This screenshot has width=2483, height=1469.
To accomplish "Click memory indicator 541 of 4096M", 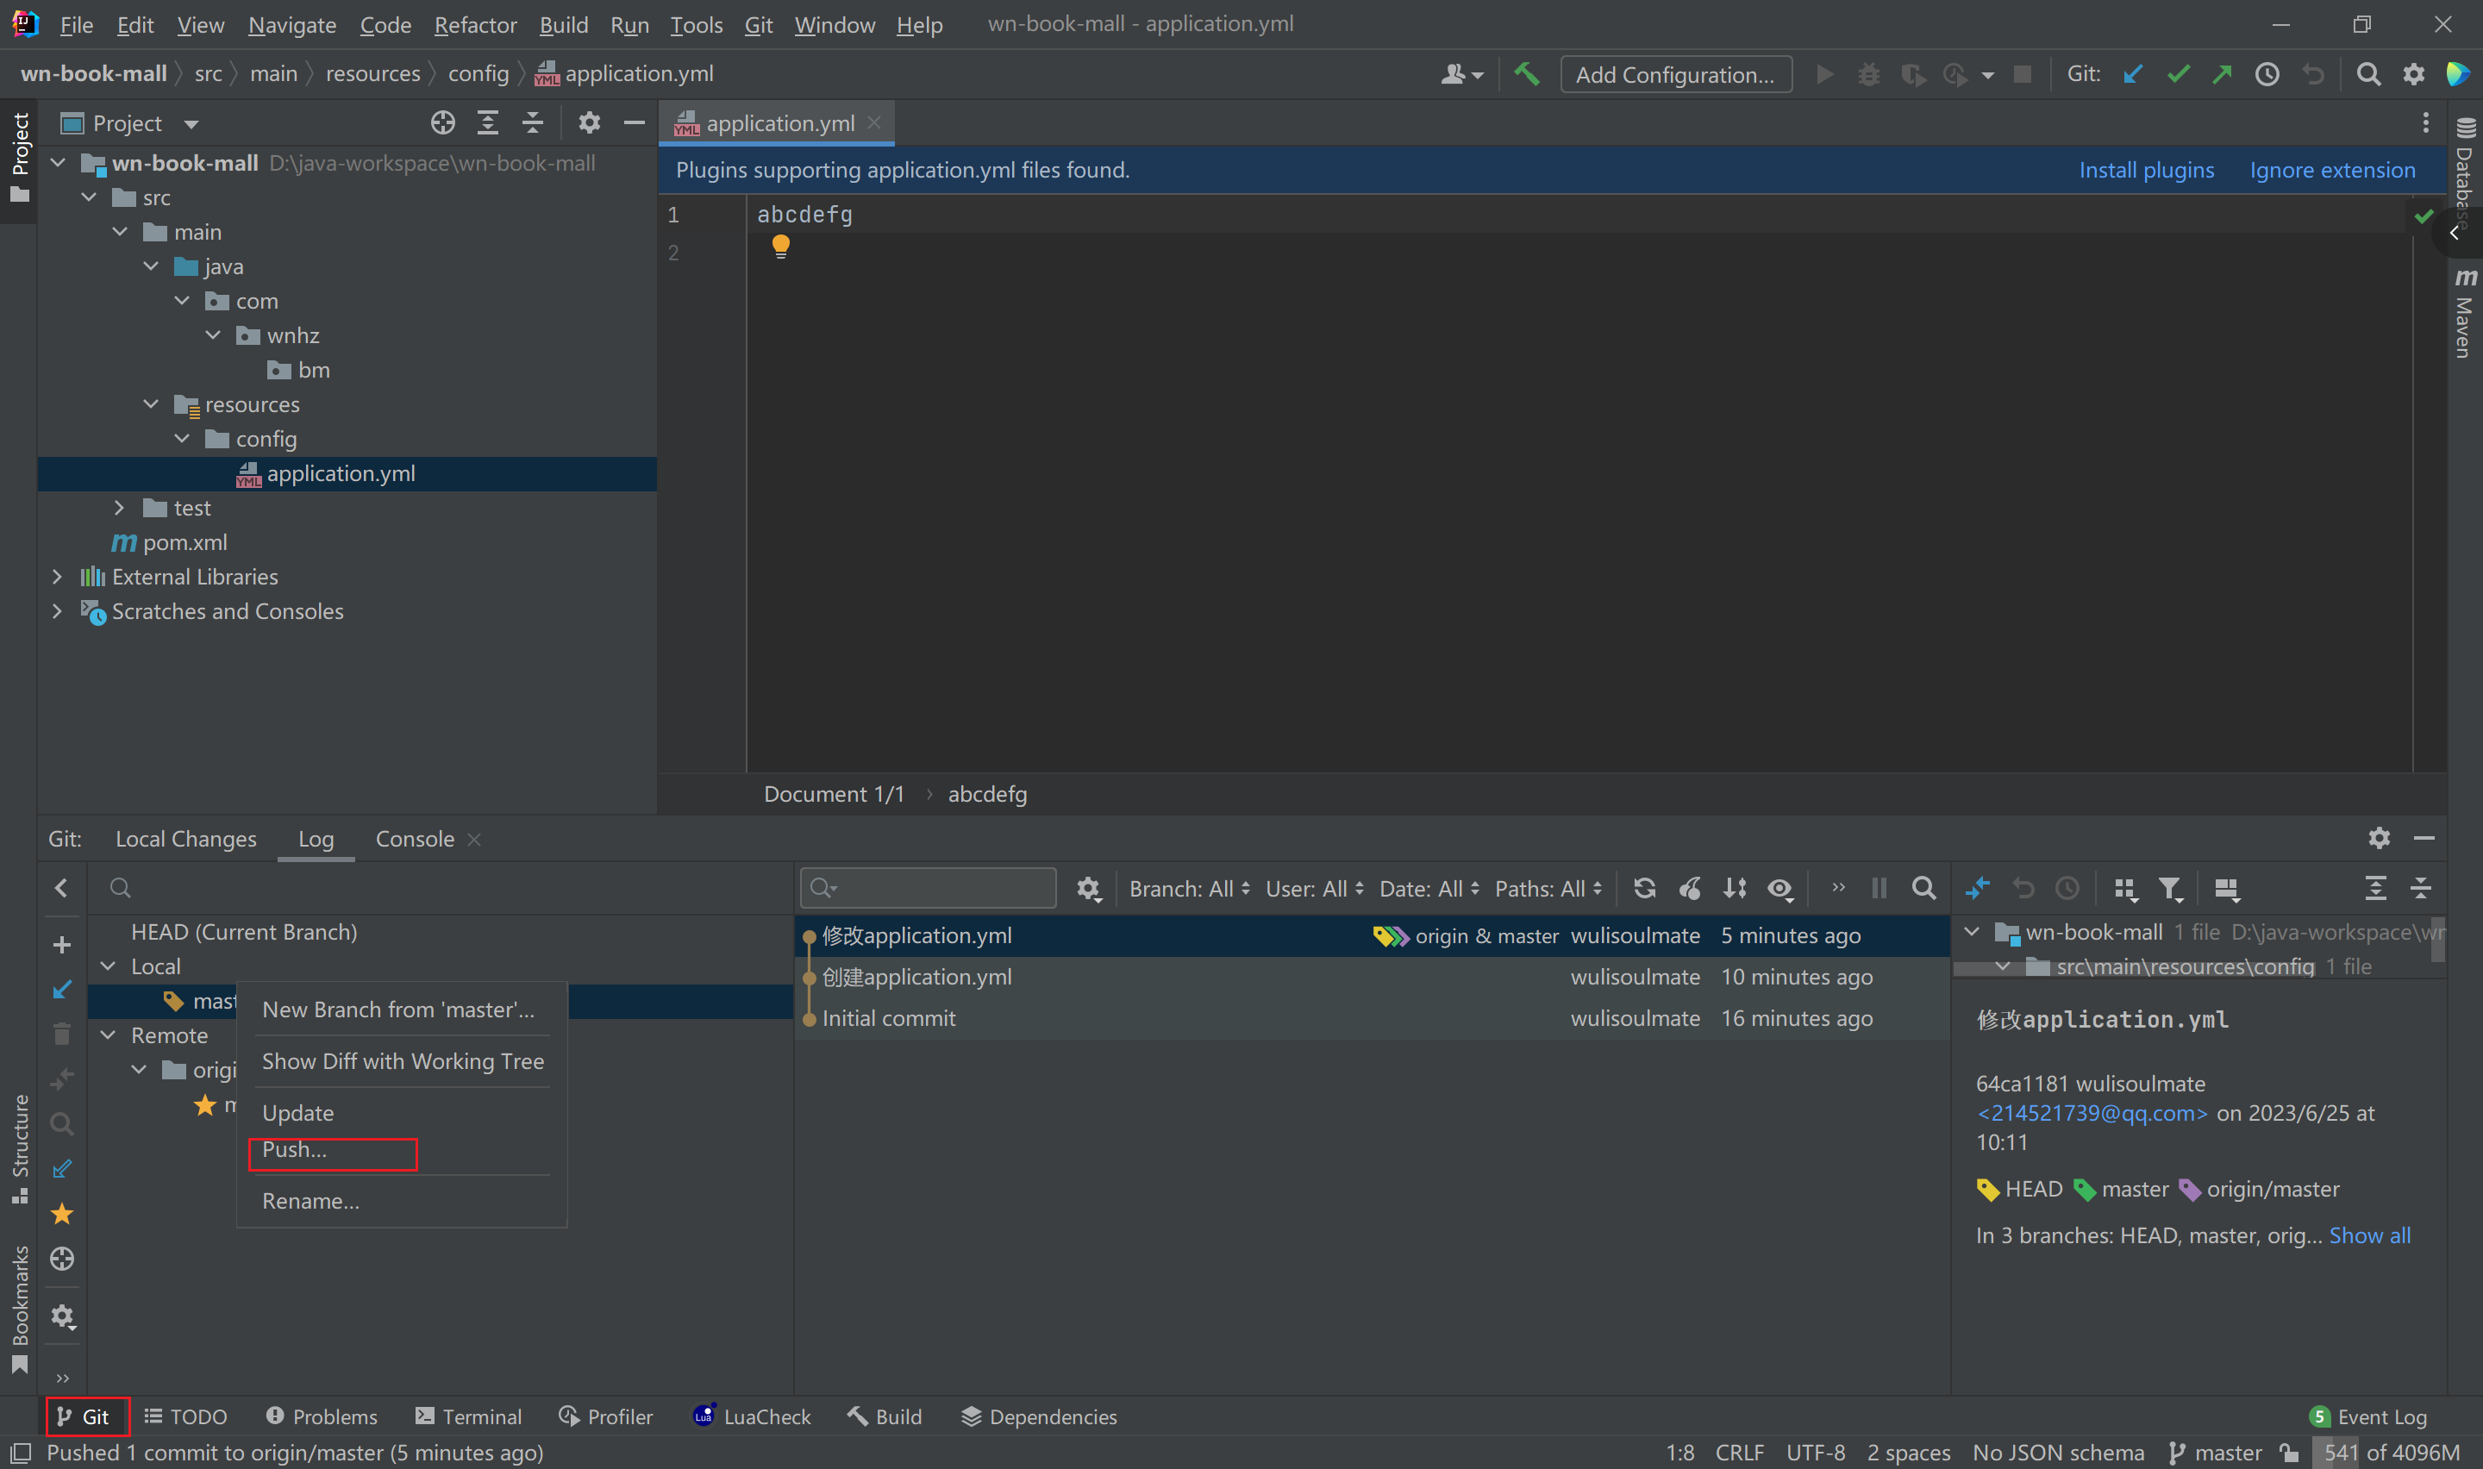I will (x=2391, y=1452).
